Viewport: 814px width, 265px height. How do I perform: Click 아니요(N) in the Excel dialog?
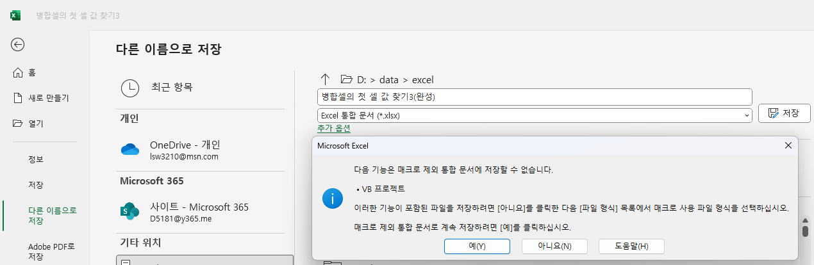554,246
